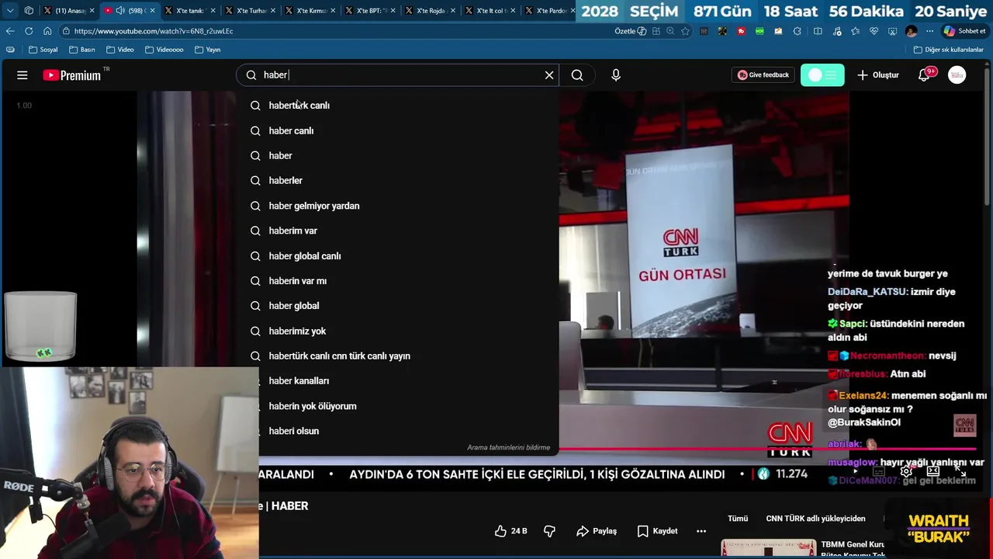Open browser home page icon
The width and height of the screenshot is (993, 559).
(47, 31)
